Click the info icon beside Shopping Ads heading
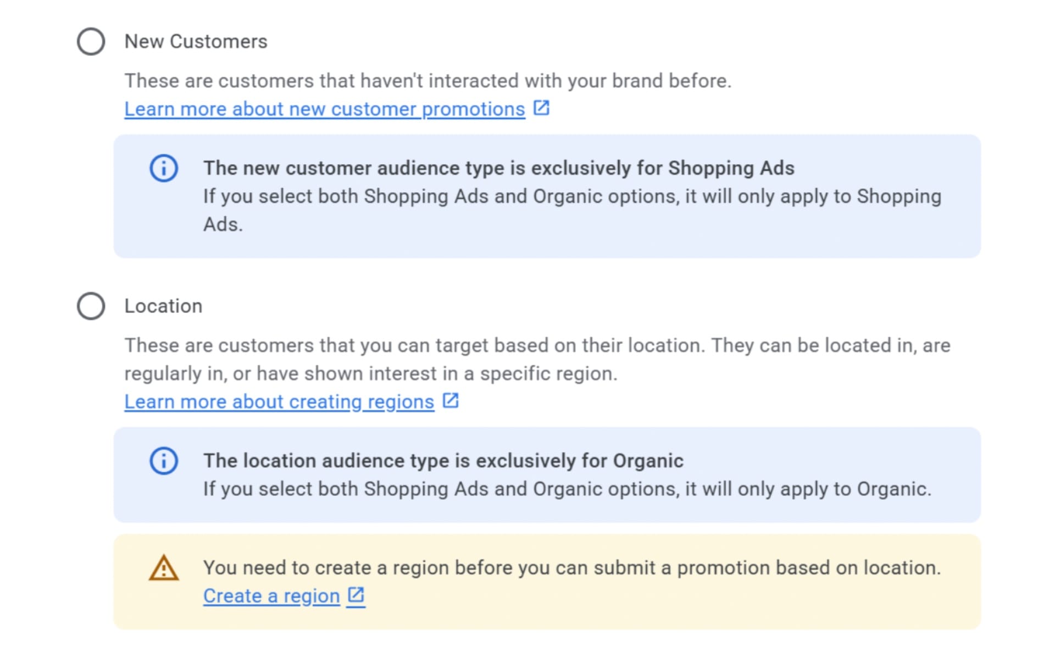Image resolution: width=1055 pixels, height=659 pixels. [x=163, y=169]
